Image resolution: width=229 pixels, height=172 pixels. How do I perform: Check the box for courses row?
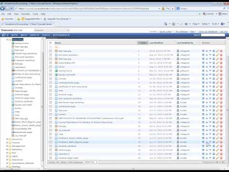[x=51, y=79]
